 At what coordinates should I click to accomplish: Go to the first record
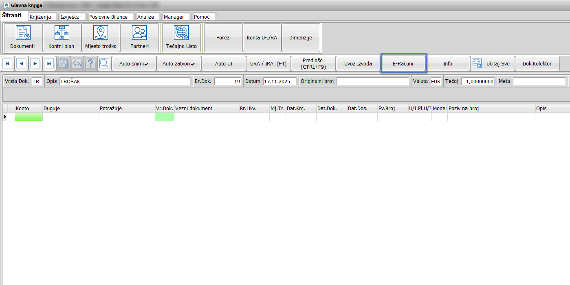point(8,64)
